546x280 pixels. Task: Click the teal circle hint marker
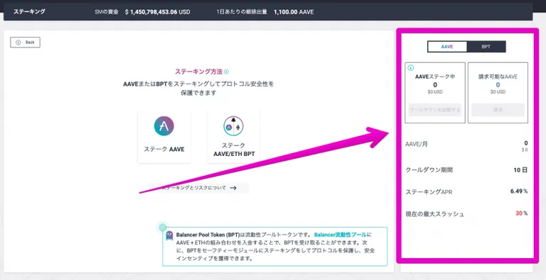tap(162, 228)
